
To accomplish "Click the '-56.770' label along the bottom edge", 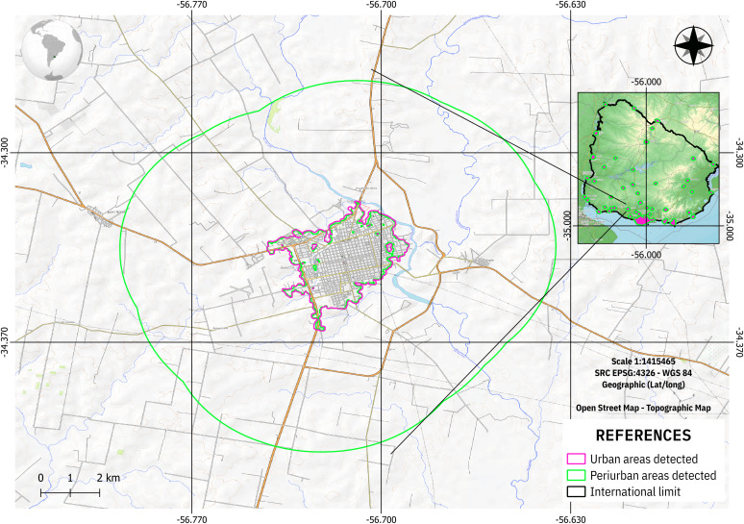I will point(191,519).
